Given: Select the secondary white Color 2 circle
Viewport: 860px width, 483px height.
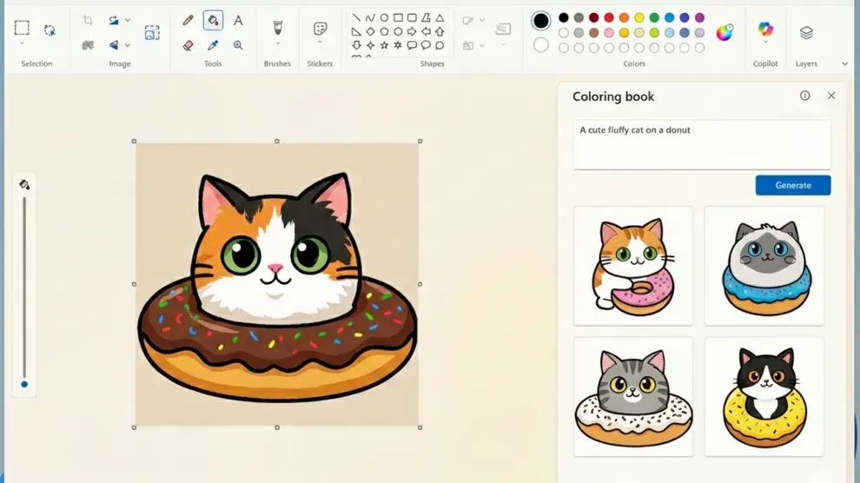Looking at the screenshot, I should pos(541,44).
